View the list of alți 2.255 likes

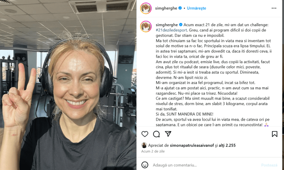coord(227,145)
